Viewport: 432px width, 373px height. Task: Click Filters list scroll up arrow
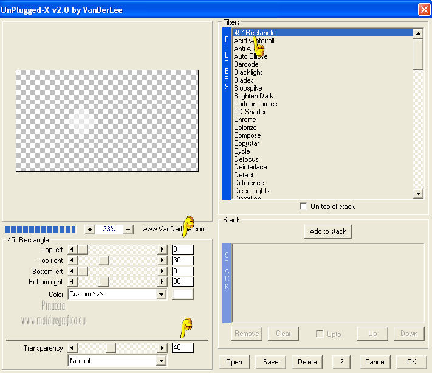(418, 33)
